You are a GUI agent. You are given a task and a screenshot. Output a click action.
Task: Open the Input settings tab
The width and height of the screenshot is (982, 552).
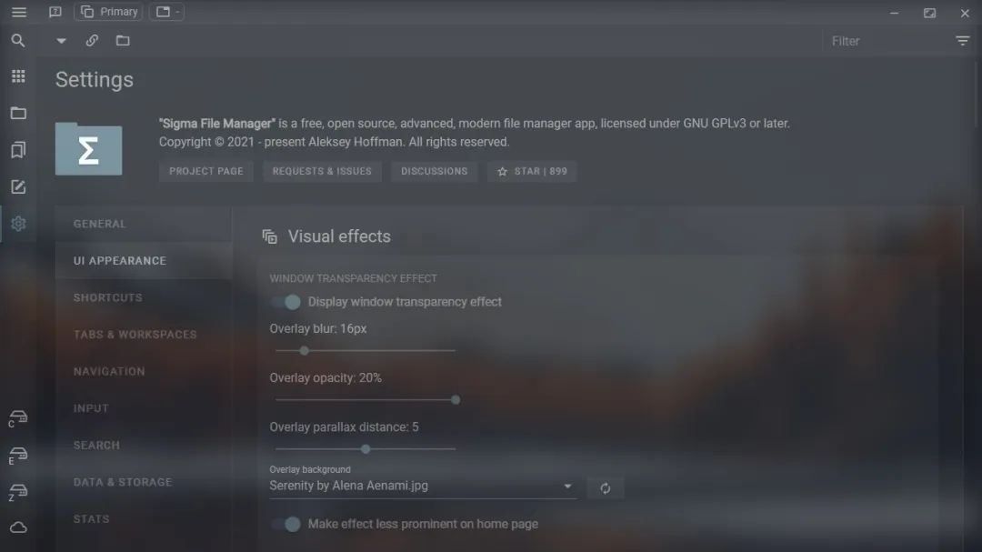144,408
